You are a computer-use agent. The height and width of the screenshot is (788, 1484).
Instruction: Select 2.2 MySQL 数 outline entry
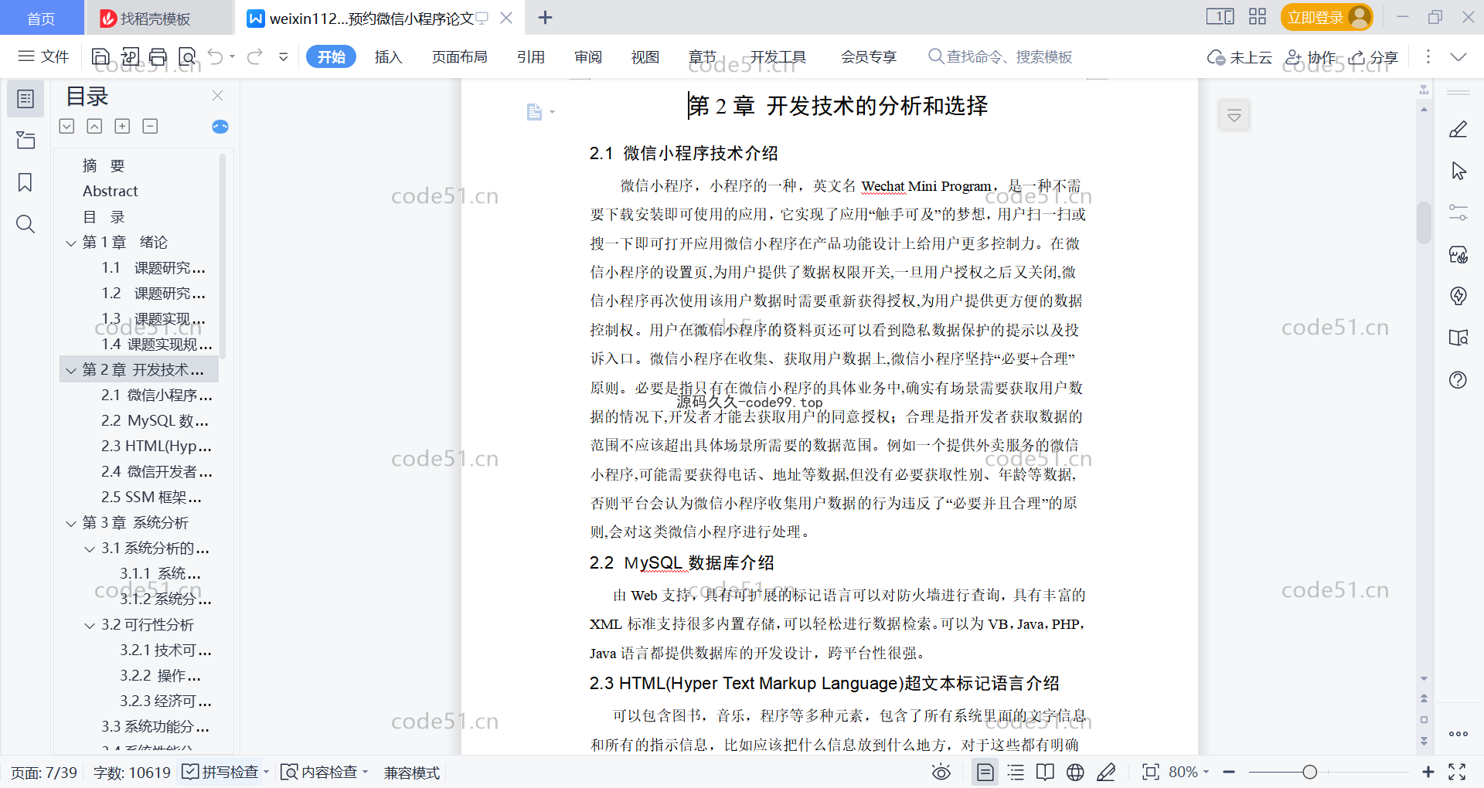(x=155, y=421)
